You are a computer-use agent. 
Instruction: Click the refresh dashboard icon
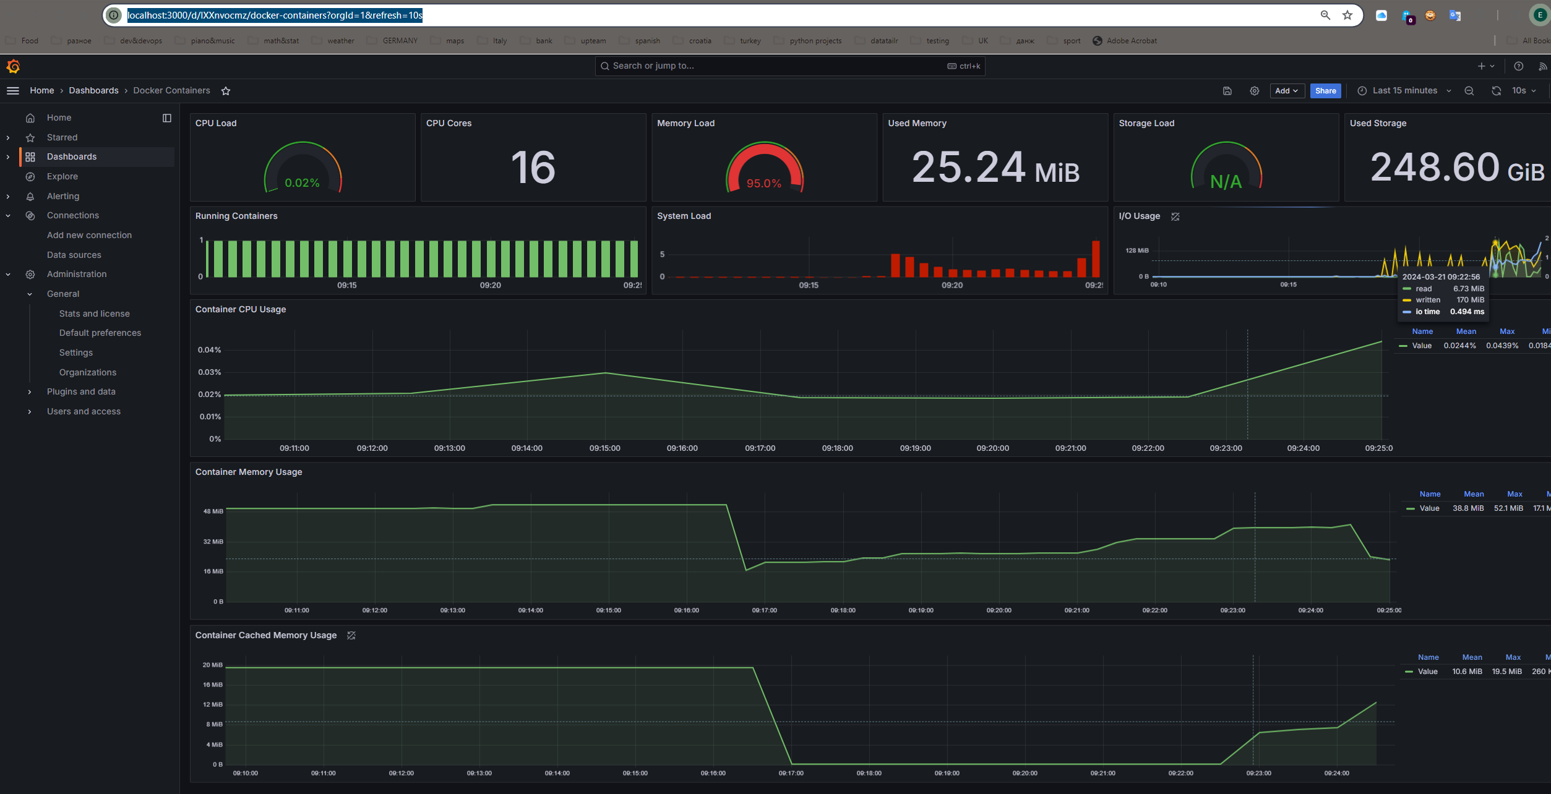pyautogui.click(x=1496, y=91)
